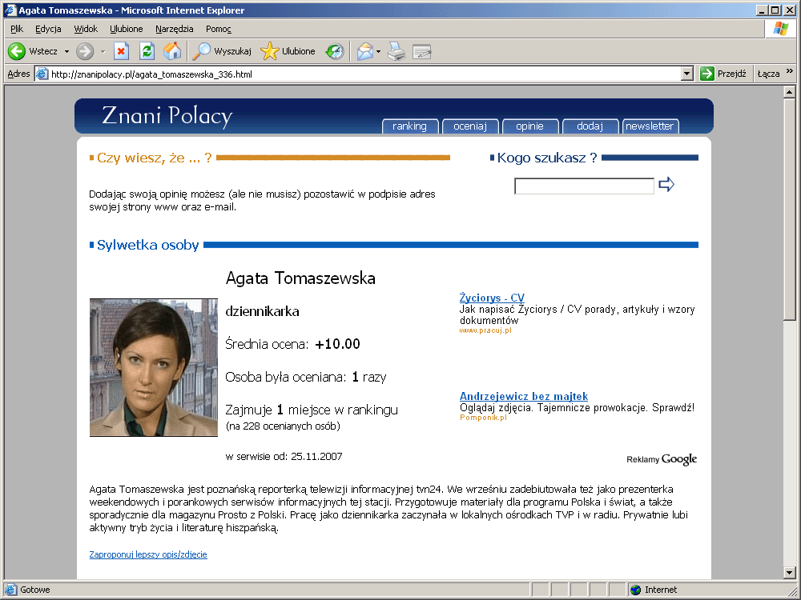Viewport: 801px width, 600px height.
Task: Click the vertical scrollbar thumb
Action: 789,209
